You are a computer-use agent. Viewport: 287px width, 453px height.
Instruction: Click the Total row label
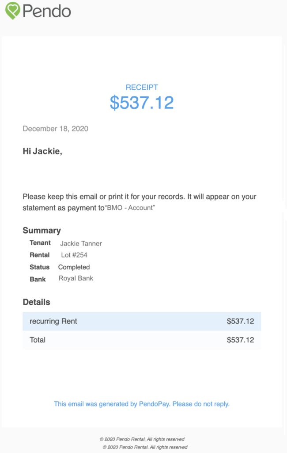pyautogui.click(x=38, y=340)
